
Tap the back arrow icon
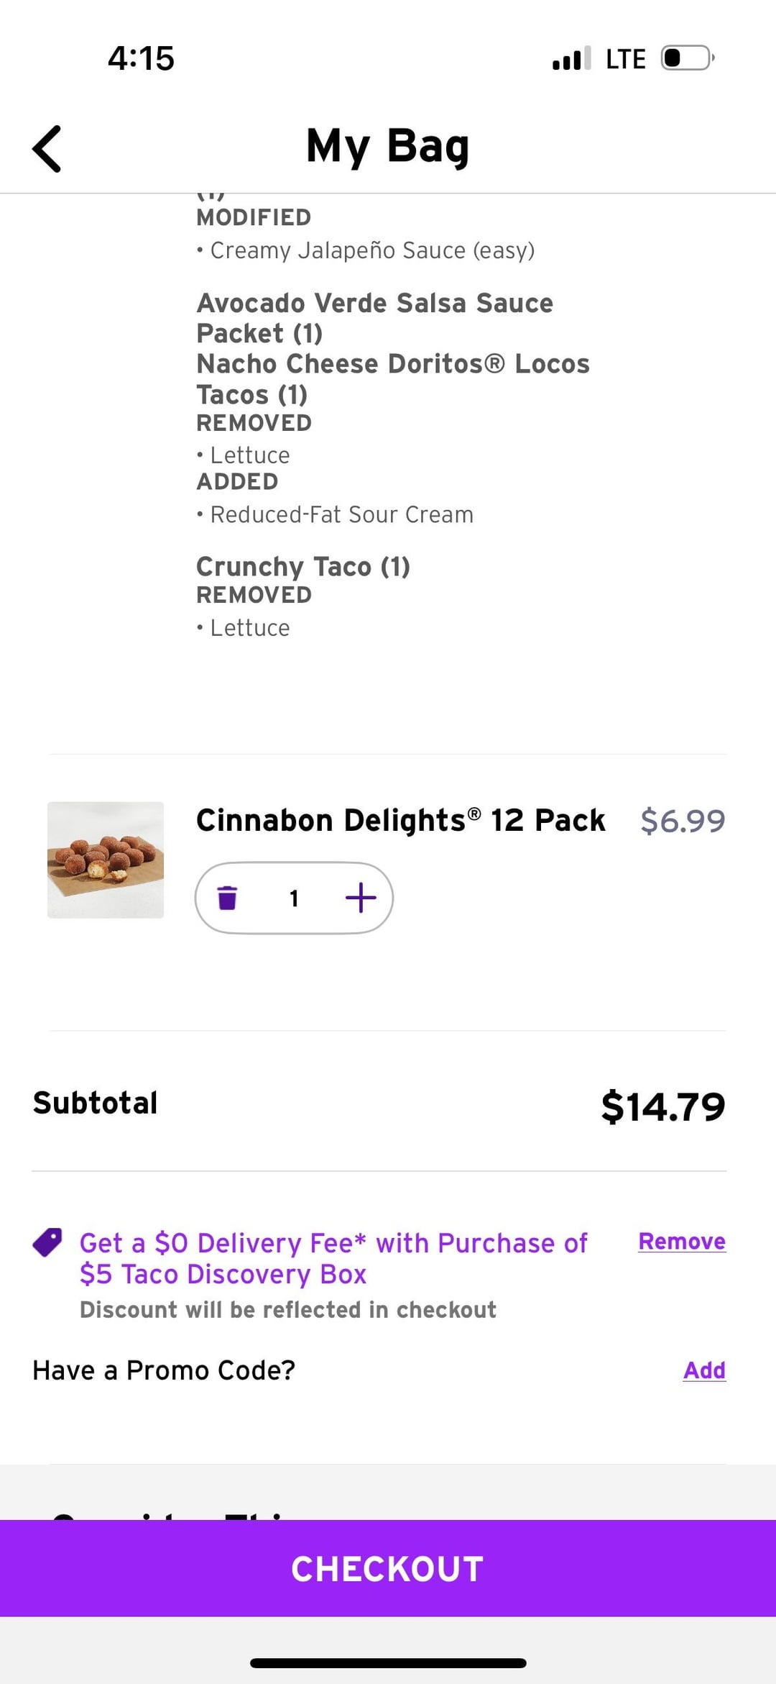pyautogui.click(x=47, y=149)
